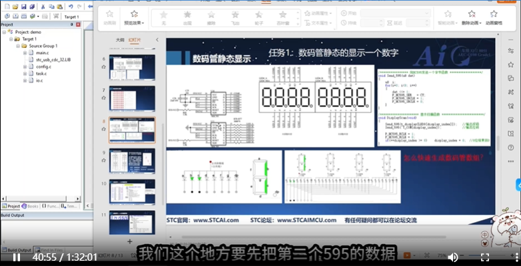Expand the main.c file node

(25, 53)
